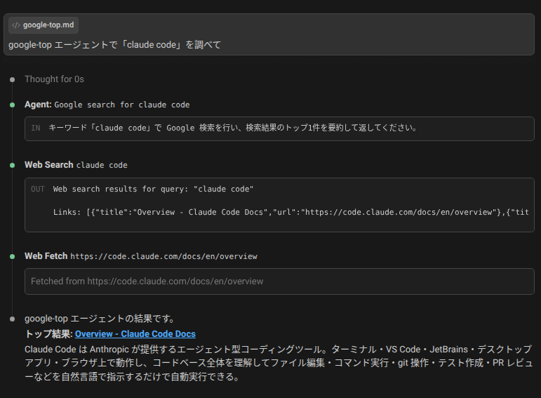Click "Google search for claude code" label

122,105
